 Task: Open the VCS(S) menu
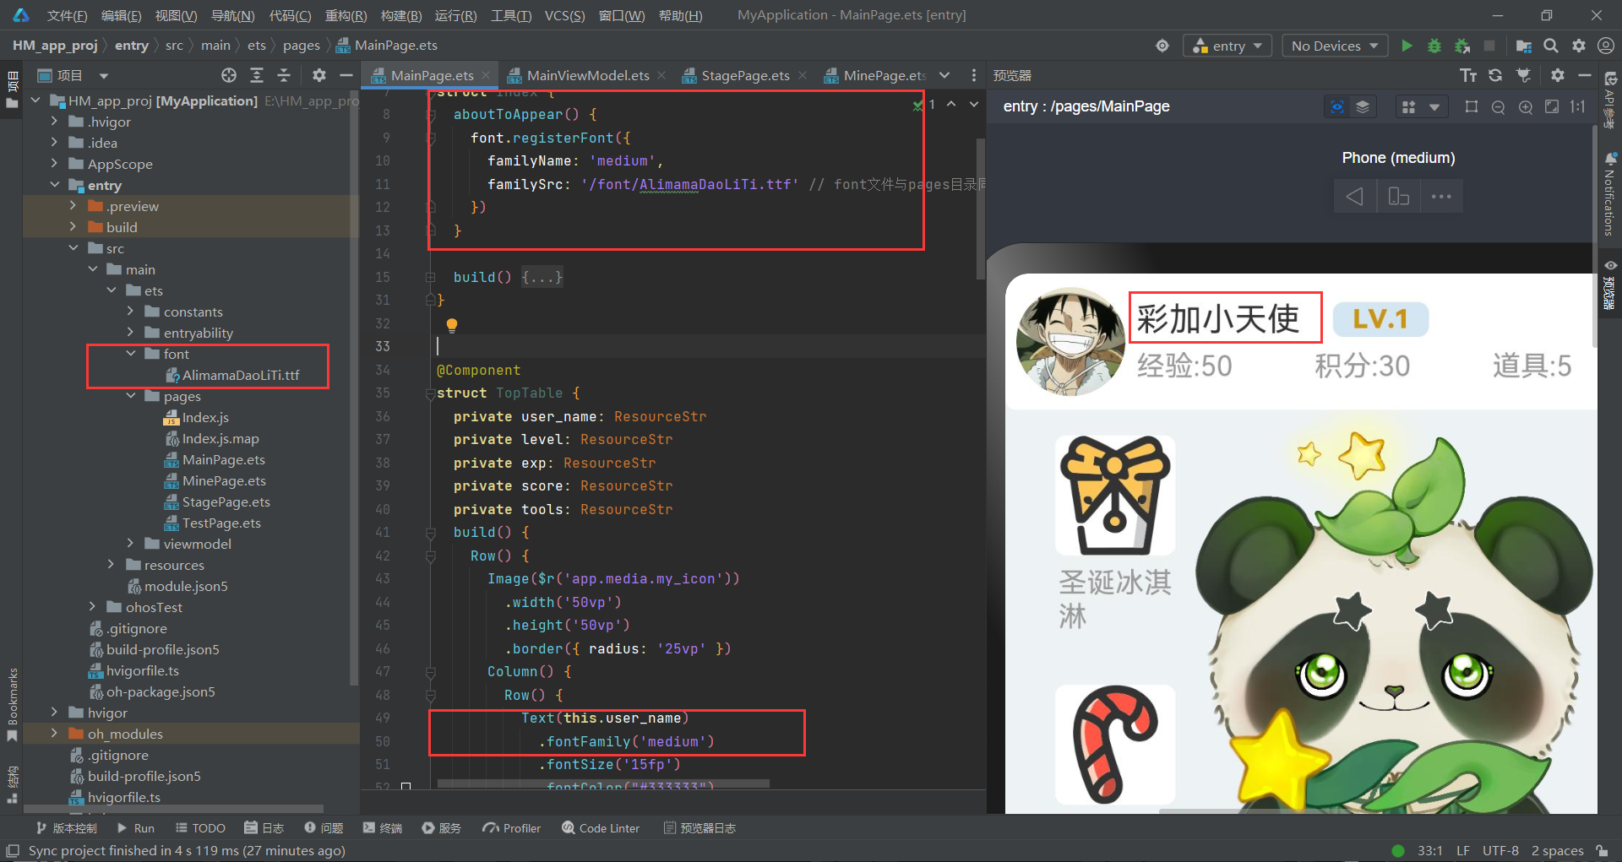coord(564,15)
